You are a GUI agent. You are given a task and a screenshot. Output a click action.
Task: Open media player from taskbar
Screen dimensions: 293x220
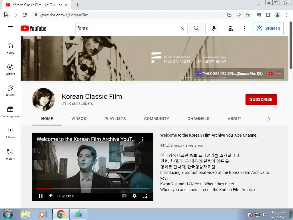pyautogui.click(x=42, y=214)
